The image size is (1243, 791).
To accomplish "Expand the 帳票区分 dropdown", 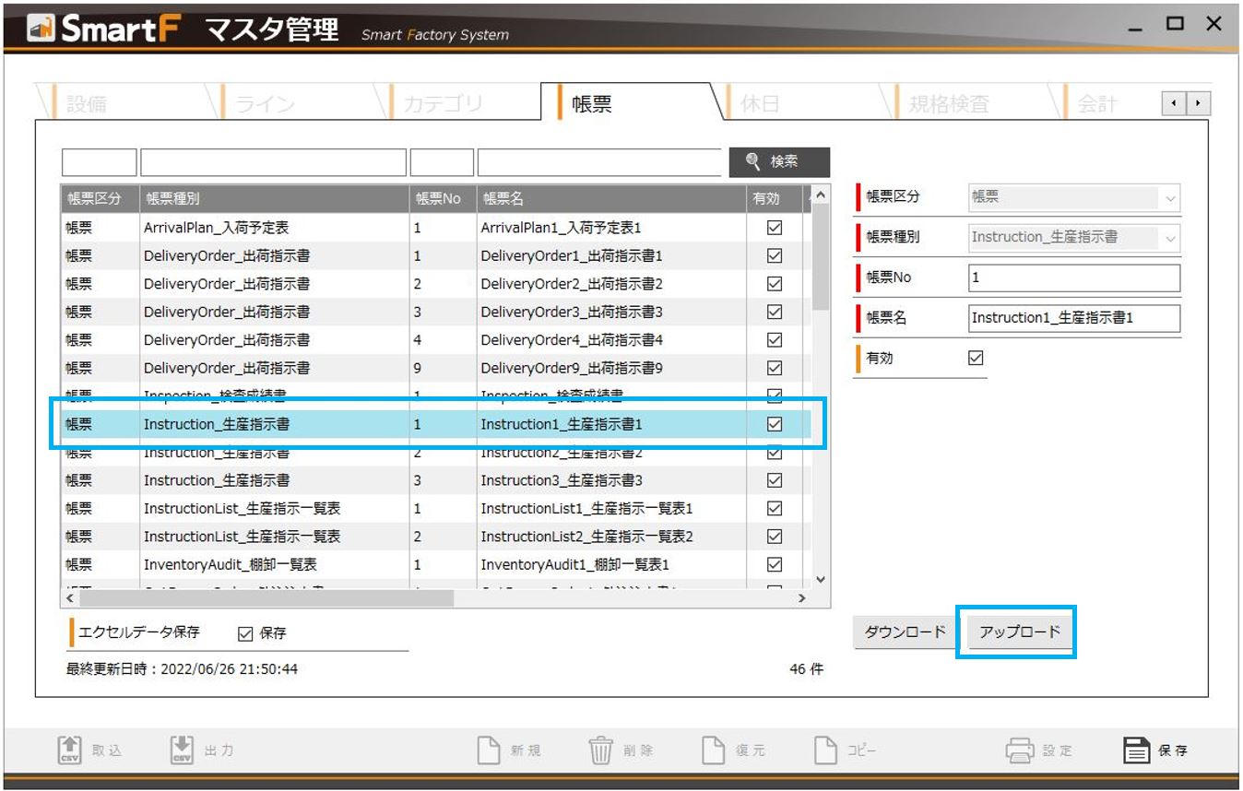I will click(1170, 197).
